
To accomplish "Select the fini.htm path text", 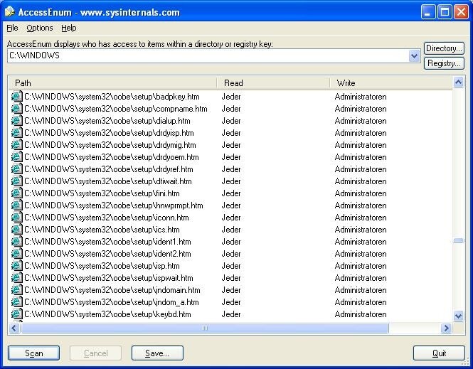I will (x=102, y=193).
